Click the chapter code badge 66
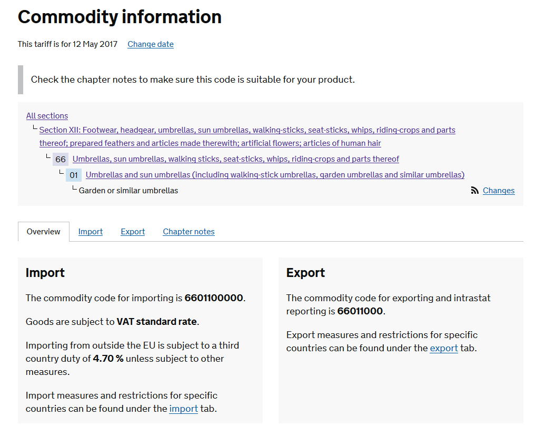 coord(60,159)
